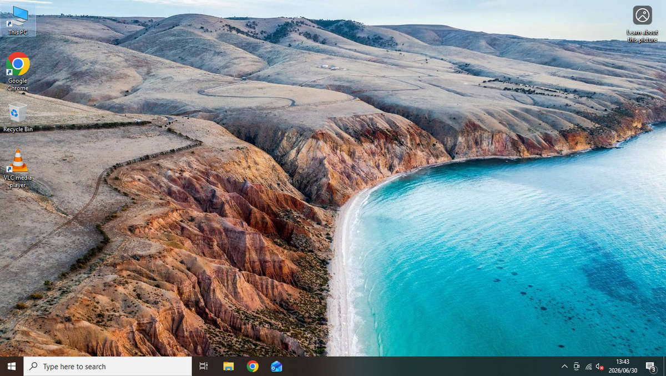Open the Learn about this picture icon
This screenshot has width=666, height=376.
(x=642, y=24)
